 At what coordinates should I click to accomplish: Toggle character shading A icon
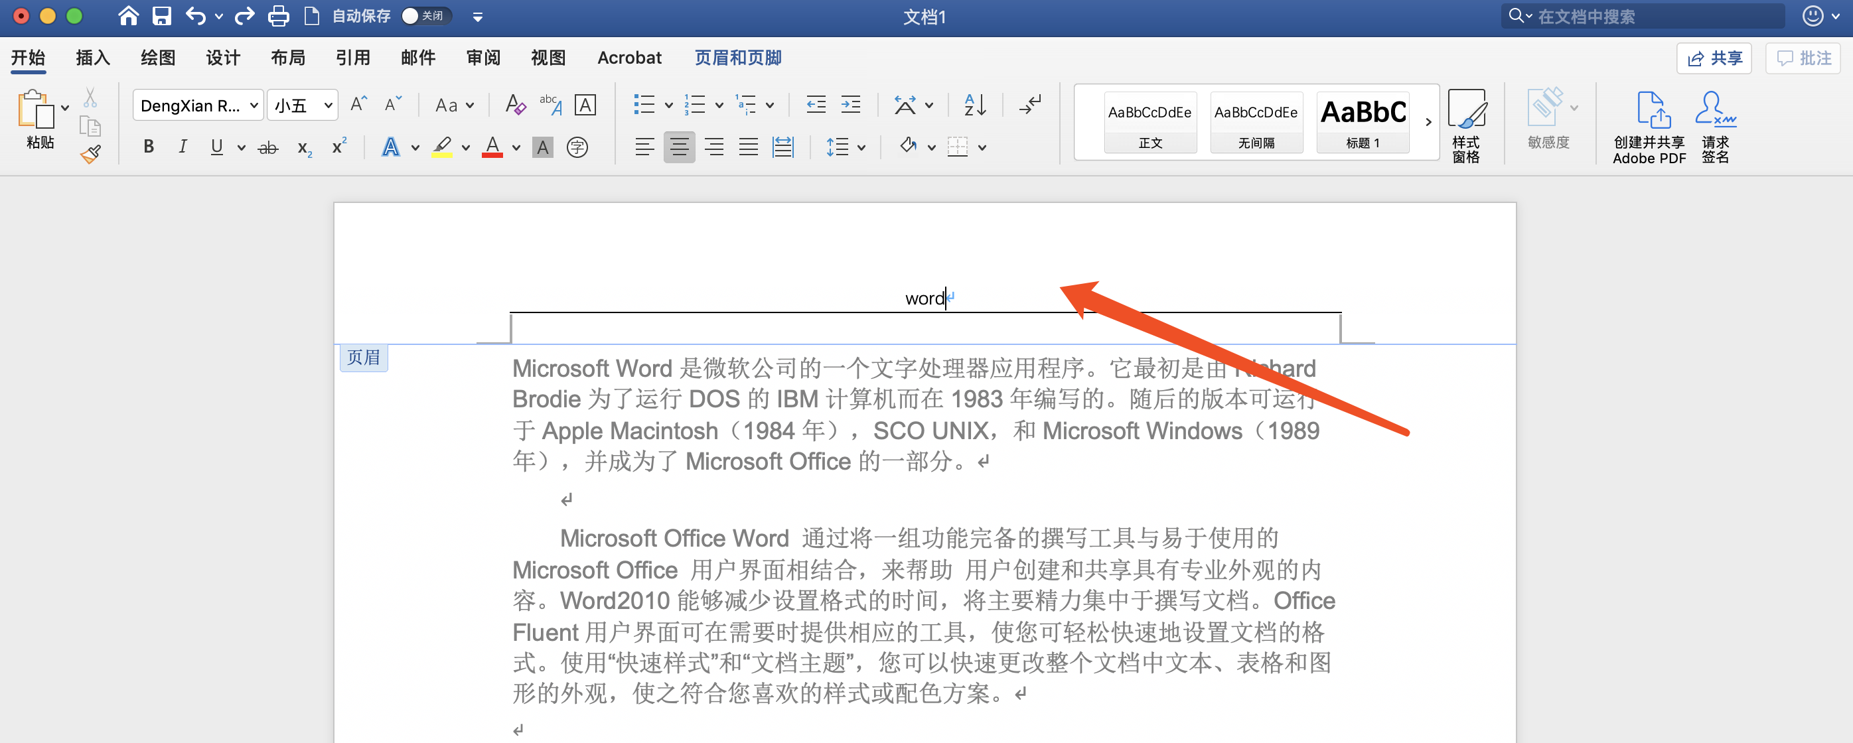(543, 147)
